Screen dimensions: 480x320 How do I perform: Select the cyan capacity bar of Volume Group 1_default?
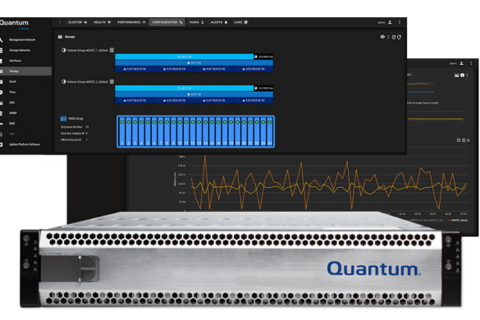click(x=185, y=57)
